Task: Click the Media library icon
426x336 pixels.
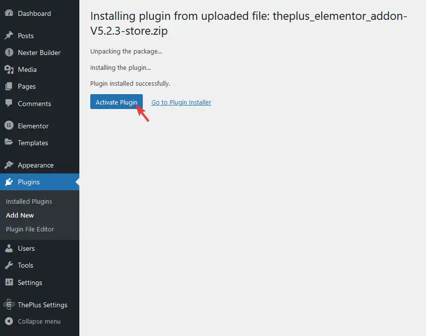Action: pyautogui.click(x=10, y=69)
